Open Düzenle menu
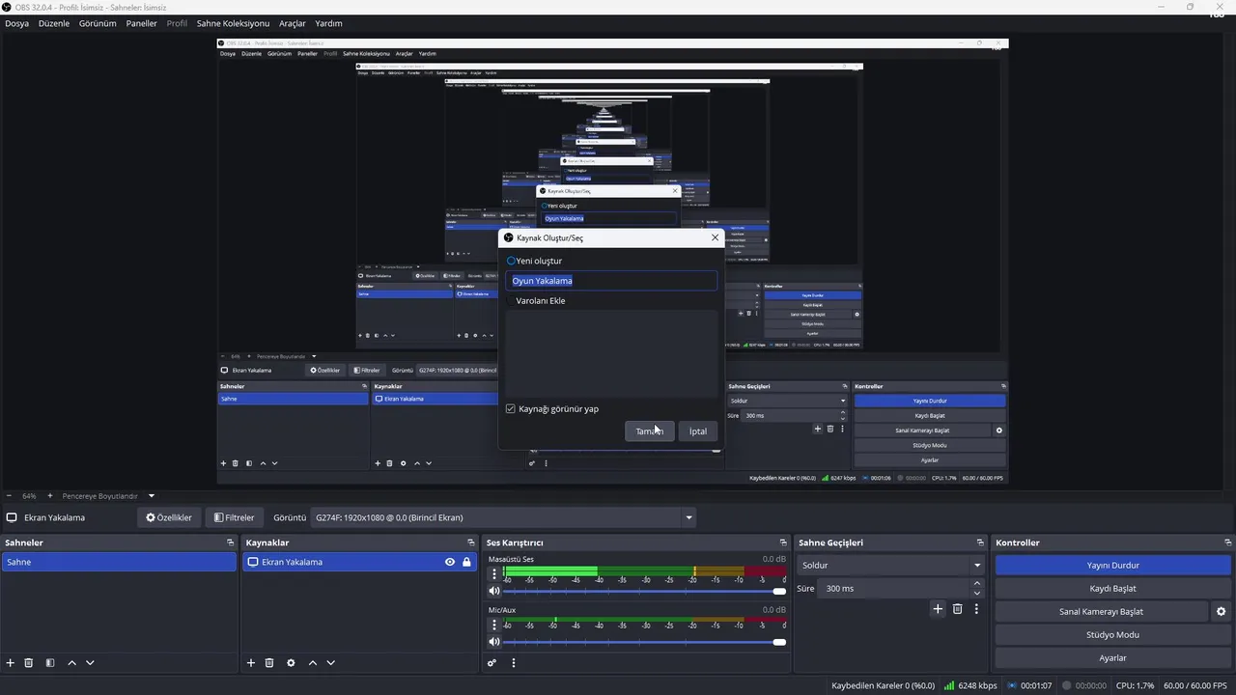 [54, 23]
